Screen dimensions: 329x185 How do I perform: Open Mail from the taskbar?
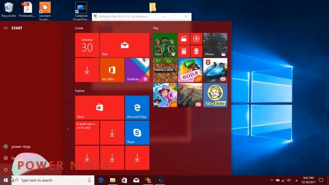pyautogui.click(x=136, y=180)
